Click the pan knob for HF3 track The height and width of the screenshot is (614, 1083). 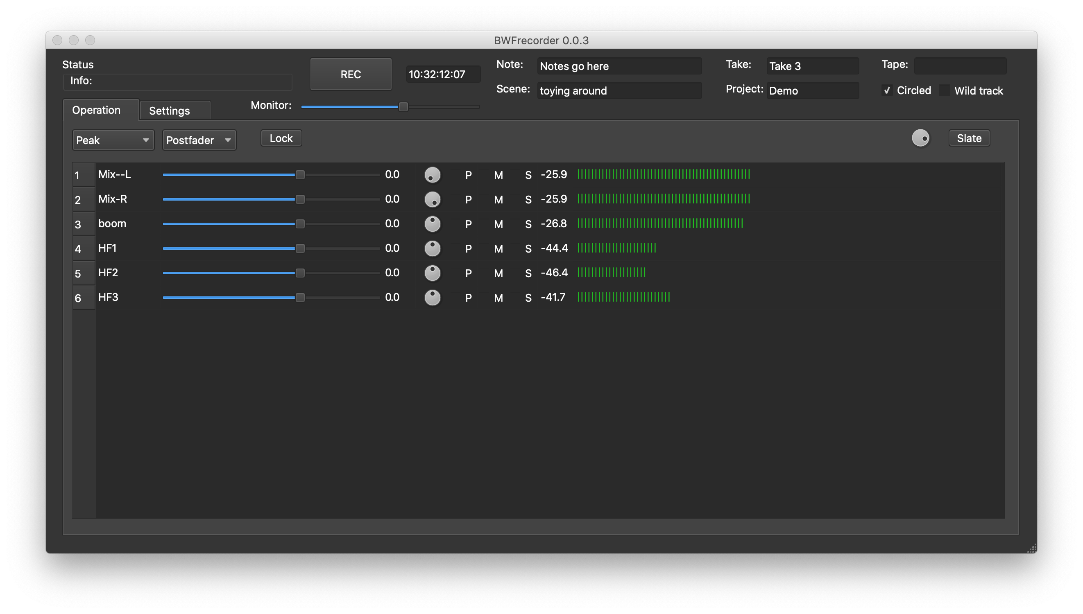click(x=432, y=297)
